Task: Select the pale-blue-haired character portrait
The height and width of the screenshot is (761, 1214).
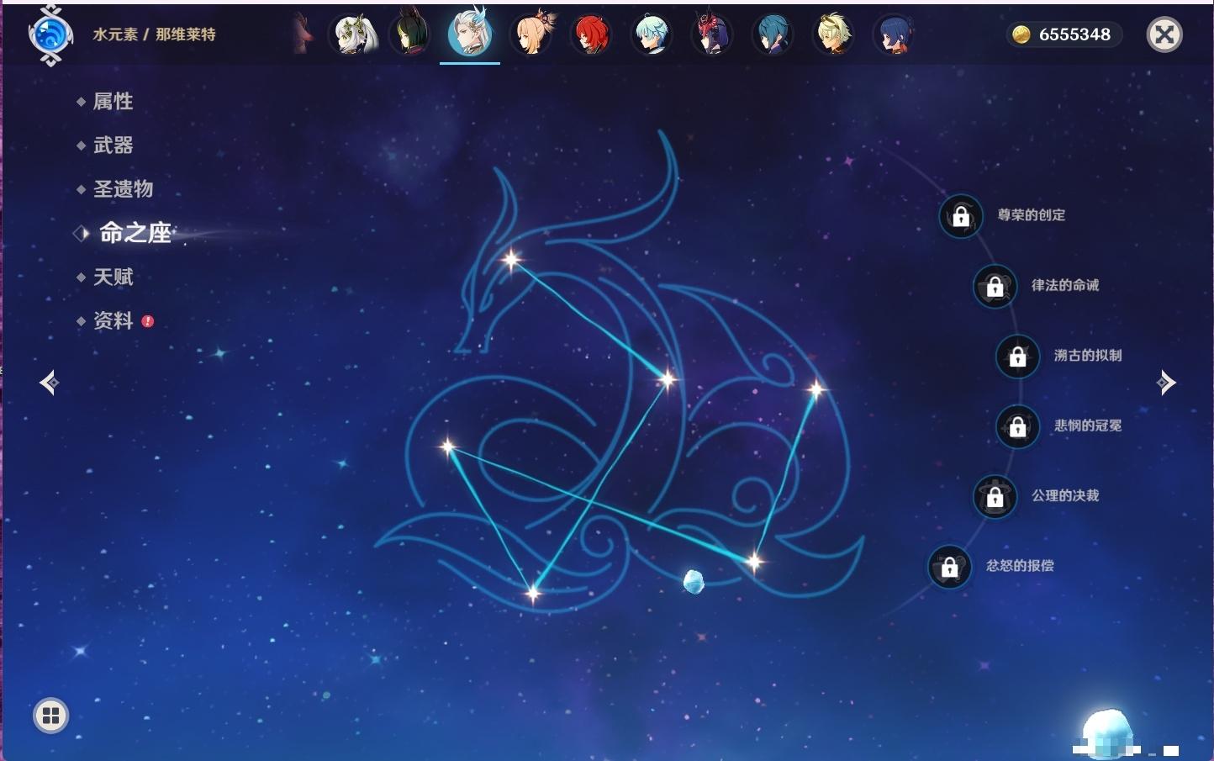Action: (652, 34)
